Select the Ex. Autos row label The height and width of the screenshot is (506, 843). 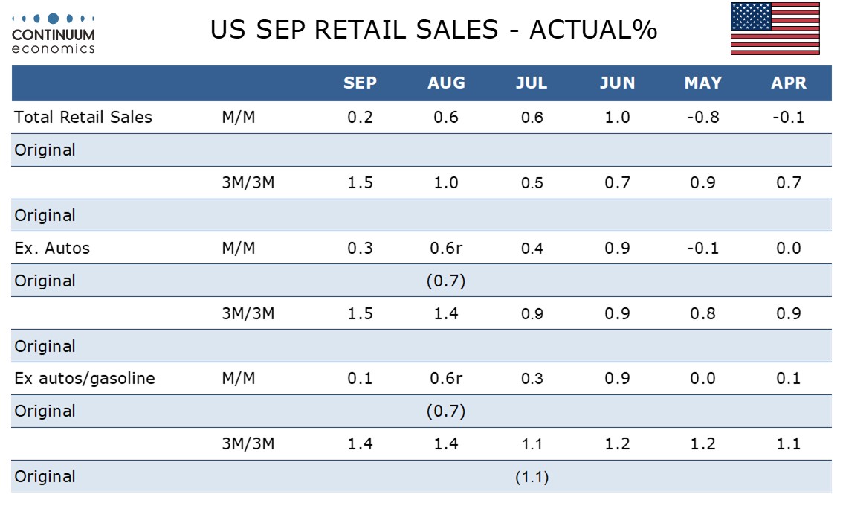52,248
